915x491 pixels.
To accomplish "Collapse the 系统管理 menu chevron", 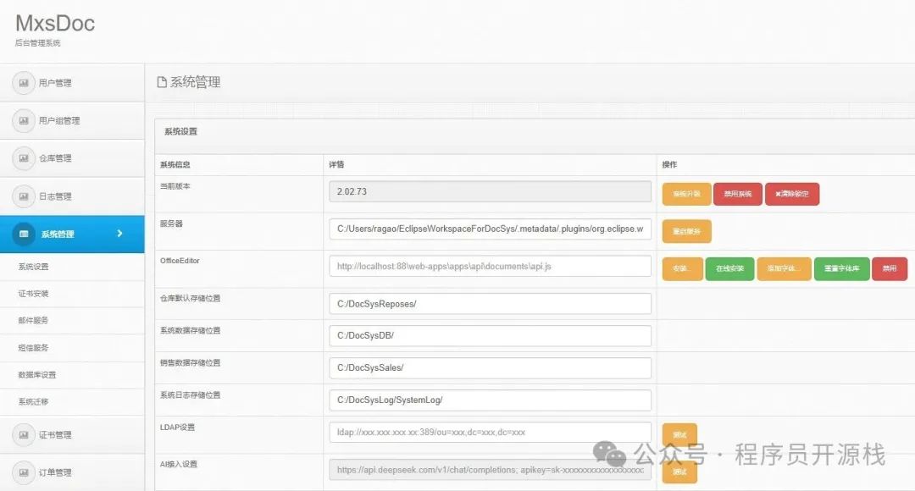I will click(x=119, y=234).
